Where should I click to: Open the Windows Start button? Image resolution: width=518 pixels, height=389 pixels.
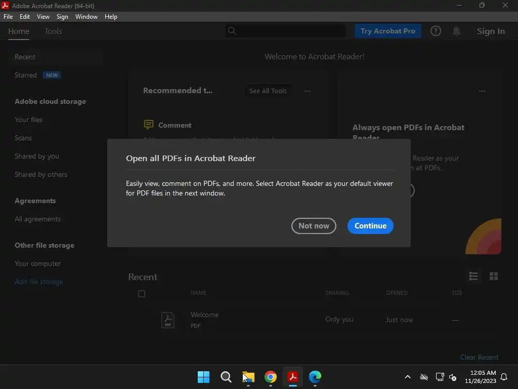click(203, 377)
